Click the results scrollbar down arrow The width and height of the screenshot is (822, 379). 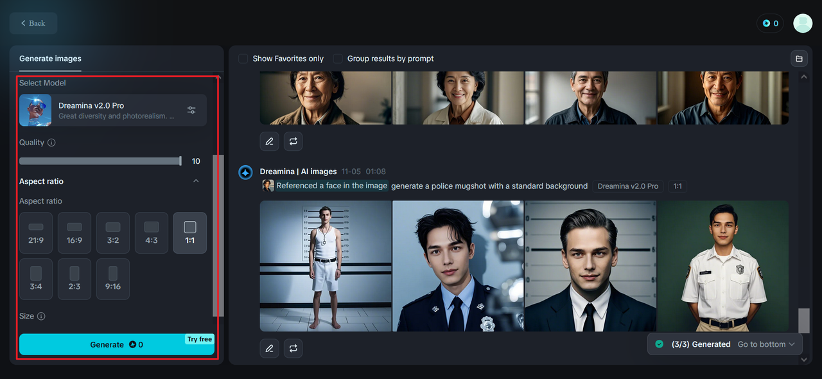[803, 360]
